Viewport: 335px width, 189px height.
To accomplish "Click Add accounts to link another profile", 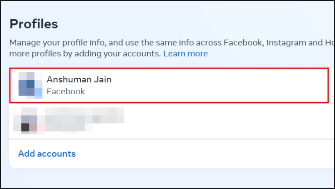I will (x=47, y=154).
